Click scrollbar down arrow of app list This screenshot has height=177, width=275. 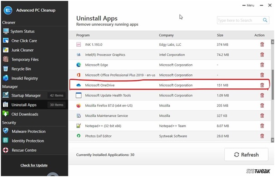(272, 140)
